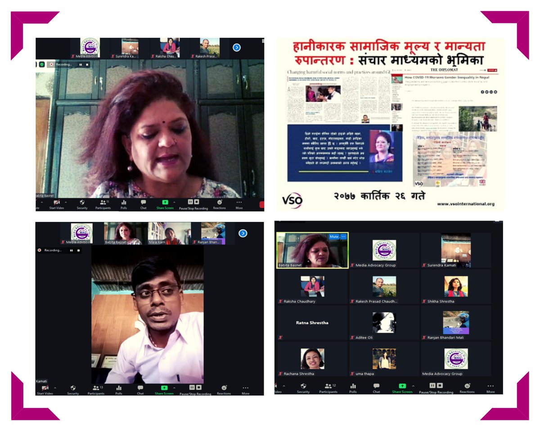
Task: Select the Raksha Chau... thumbnail in Babita window strip
Action: pyautogui.click(x=167, y=48)
